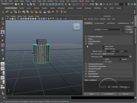
Task: Click the Focus button
Action: [x=129, y=27]
